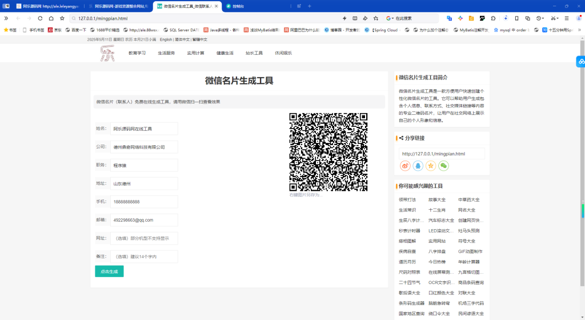Screen dimensions: 585x320
Task: Expand the browser sidebar chevrons
Action: [6, 18]
